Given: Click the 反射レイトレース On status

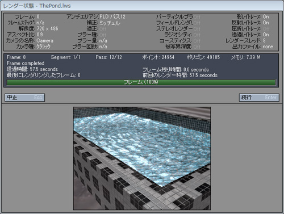Looking at the screenshot, I should pos(266,23).
